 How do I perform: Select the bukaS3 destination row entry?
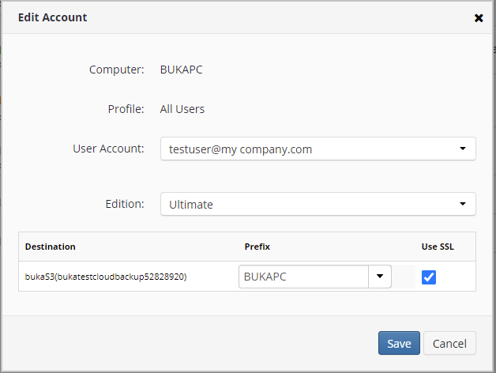pos(106,277)
